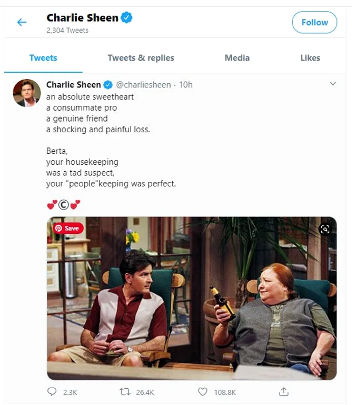Click the share tweet icon
Image resolution: width=352 pixels, height=405 pixels.
(284, 392)
